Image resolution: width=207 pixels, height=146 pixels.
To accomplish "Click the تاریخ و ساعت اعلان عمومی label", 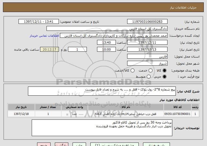I will 80,22.
